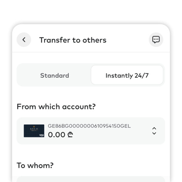
Task: Click the down chevron of the account selector
Action: tap(154, 133)
